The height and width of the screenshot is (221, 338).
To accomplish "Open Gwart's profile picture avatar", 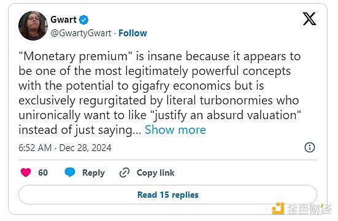I will (33, 26).
